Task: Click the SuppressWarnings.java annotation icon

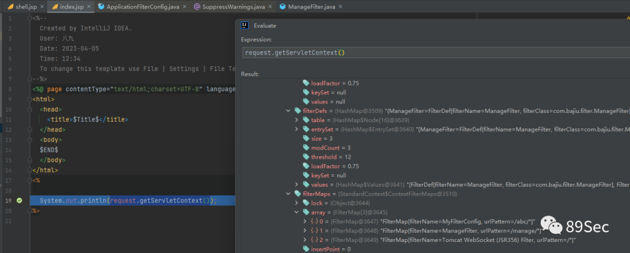Action: 197,6
